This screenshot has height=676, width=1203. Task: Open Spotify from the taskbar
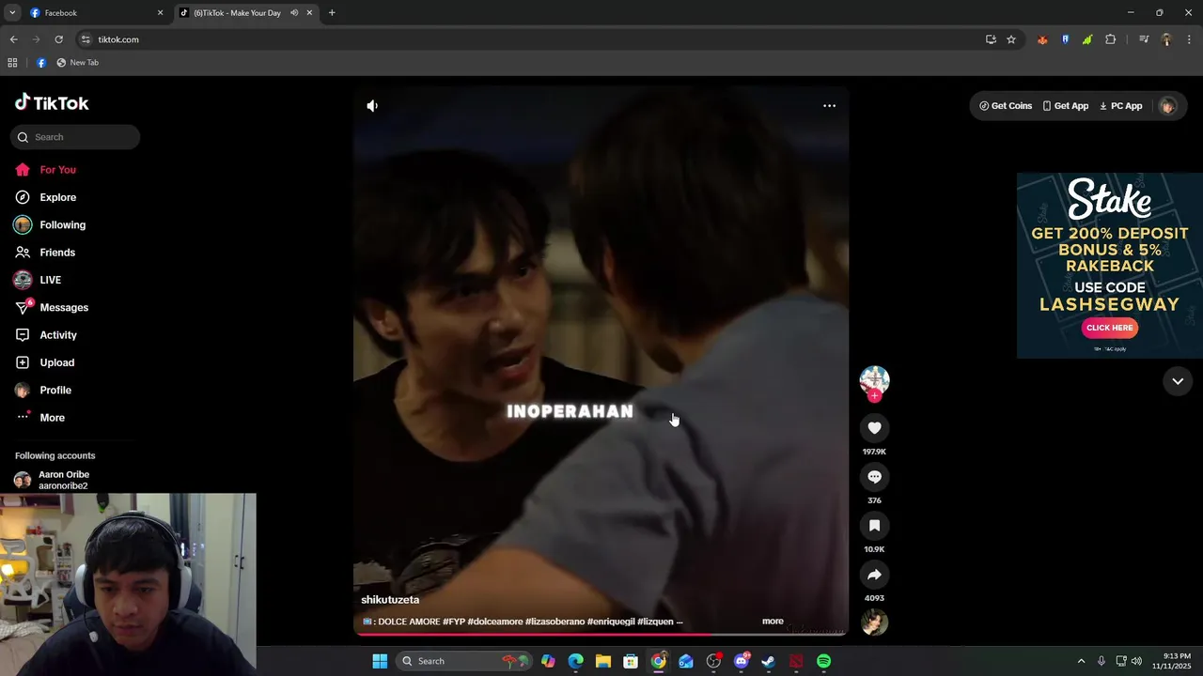coord(823,661)
